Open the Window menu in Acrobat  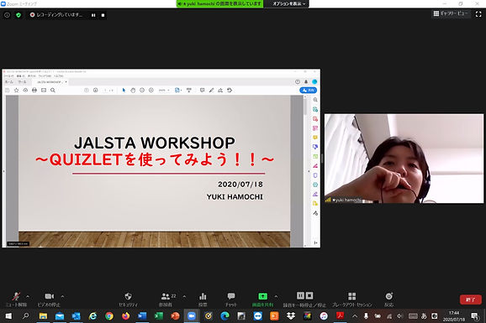pyautogui.click(x=45, y=76)
